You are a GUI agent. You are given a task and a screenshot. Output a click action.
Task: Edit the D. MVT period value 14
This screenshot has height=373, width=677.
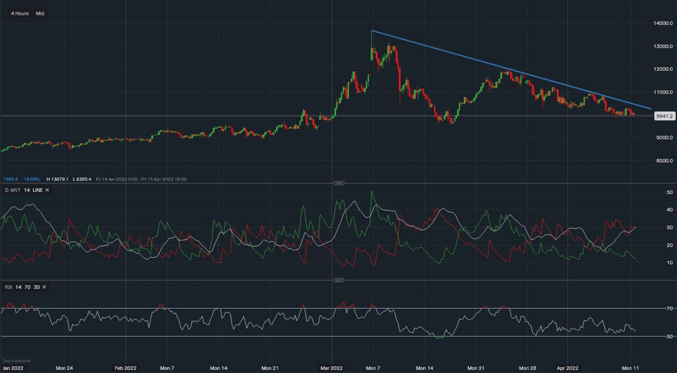(x=27, y=190)
